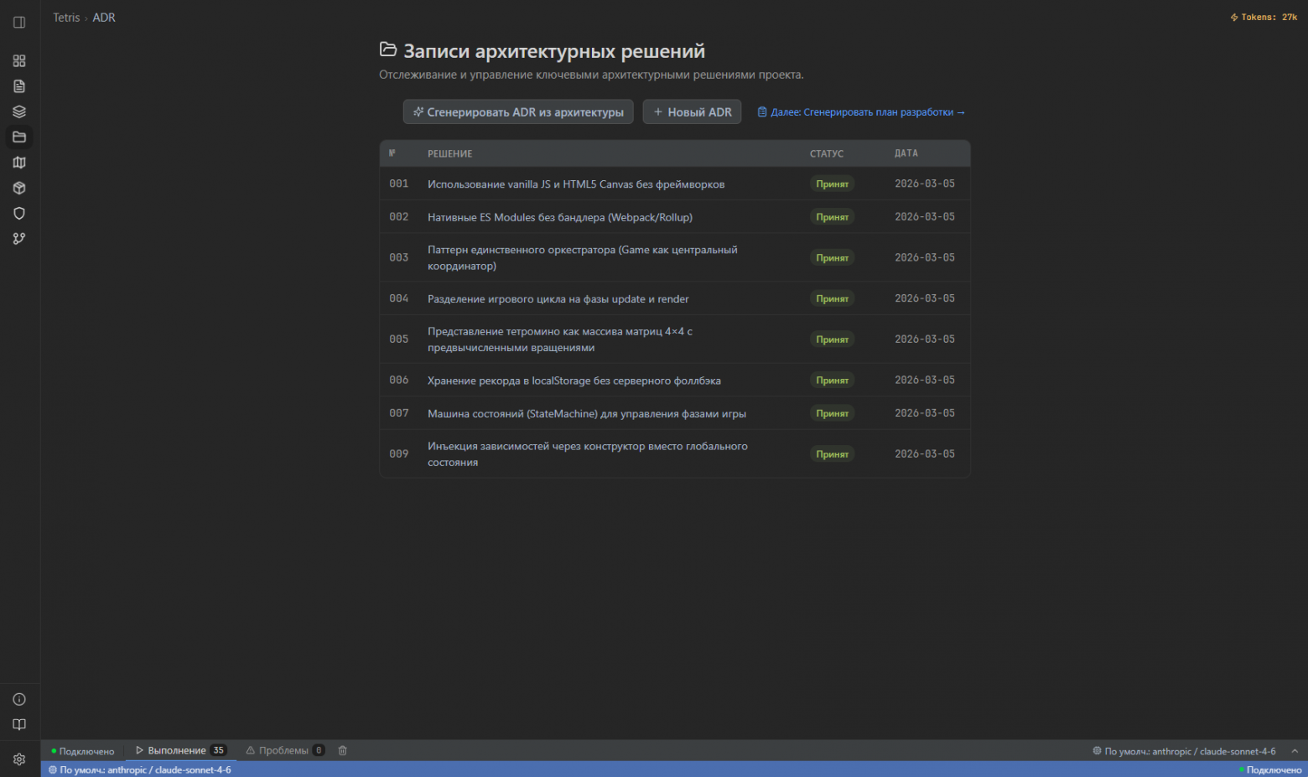Click the ДАТА column header
The height and width of the screenshot is (777, 1308).
point(906,154)
